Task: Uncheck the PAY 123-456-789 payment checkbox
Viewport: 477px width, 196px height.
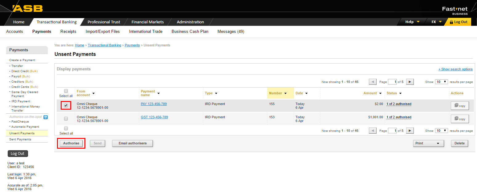Action: point(66,105)
